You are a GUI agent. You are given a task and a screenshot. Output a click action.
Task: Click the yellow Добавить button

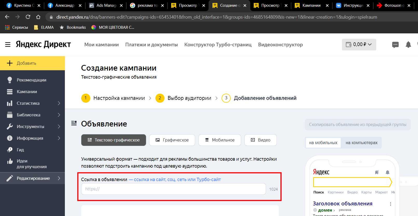pos(32,63)
